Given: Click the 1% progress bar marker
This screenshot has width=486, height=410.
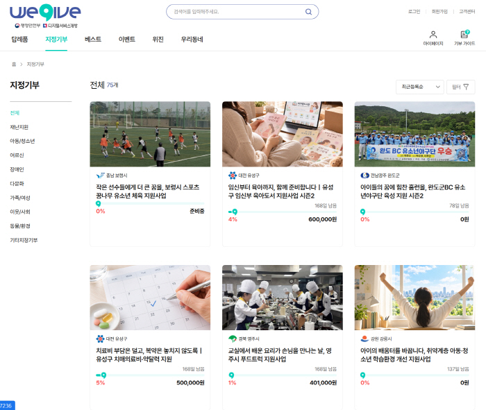Looking at the screenshot, I should (231, 375).
